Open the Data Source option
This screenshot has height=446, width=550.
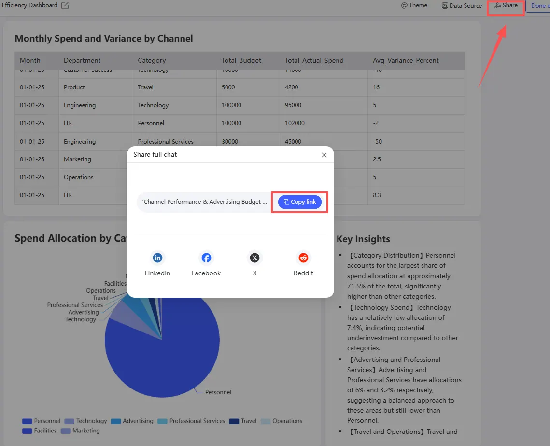461,6
